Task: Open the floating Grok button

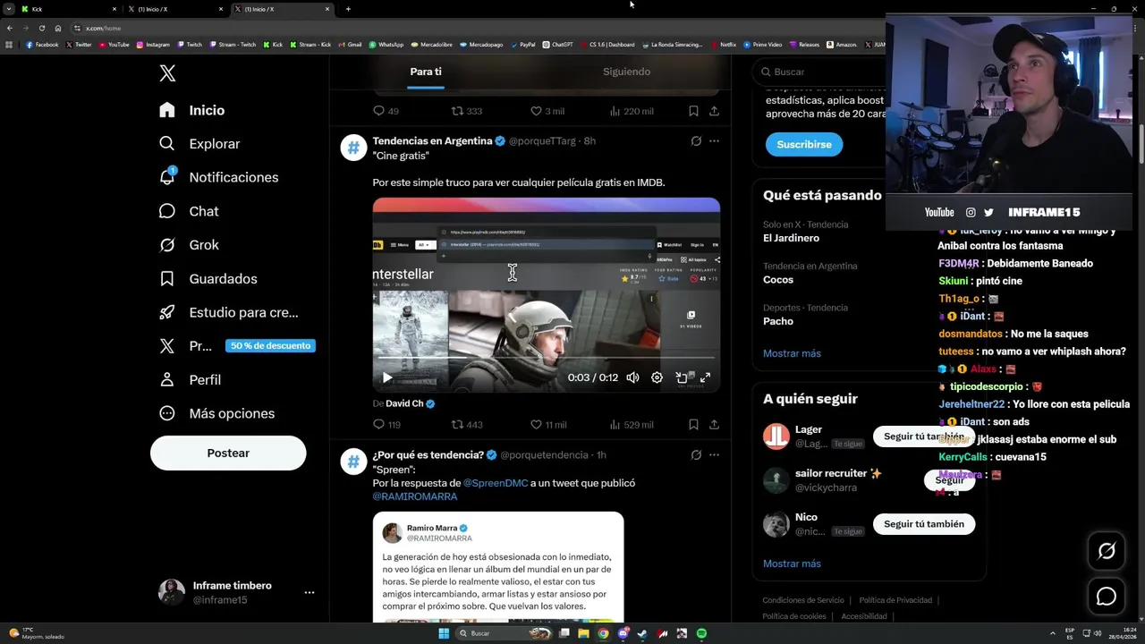Action: tap(1107, 552)
